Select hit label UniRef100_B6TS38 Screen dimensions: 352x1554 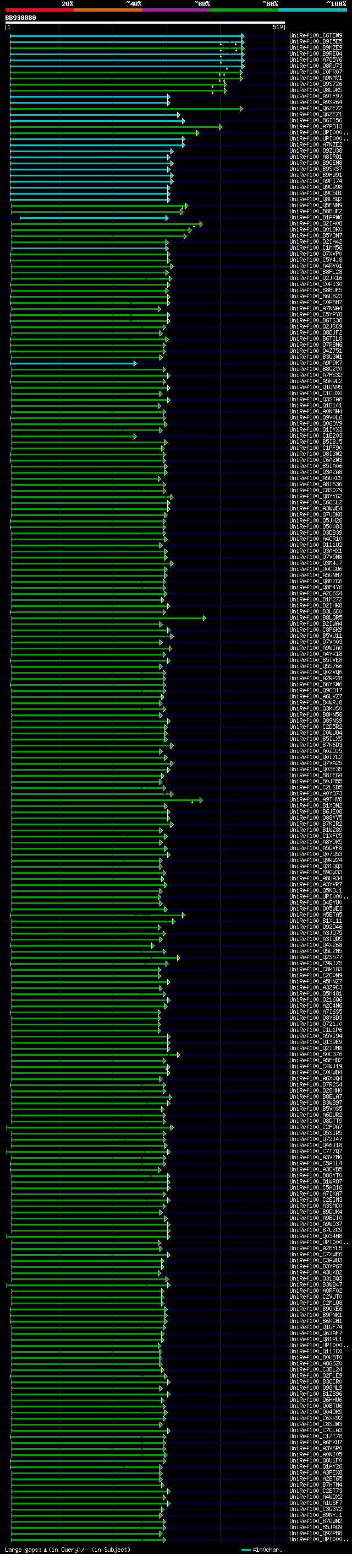click(x=316, y=320)
